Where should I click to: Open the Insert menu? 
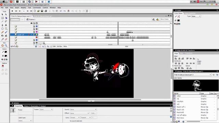click(17, 8)
